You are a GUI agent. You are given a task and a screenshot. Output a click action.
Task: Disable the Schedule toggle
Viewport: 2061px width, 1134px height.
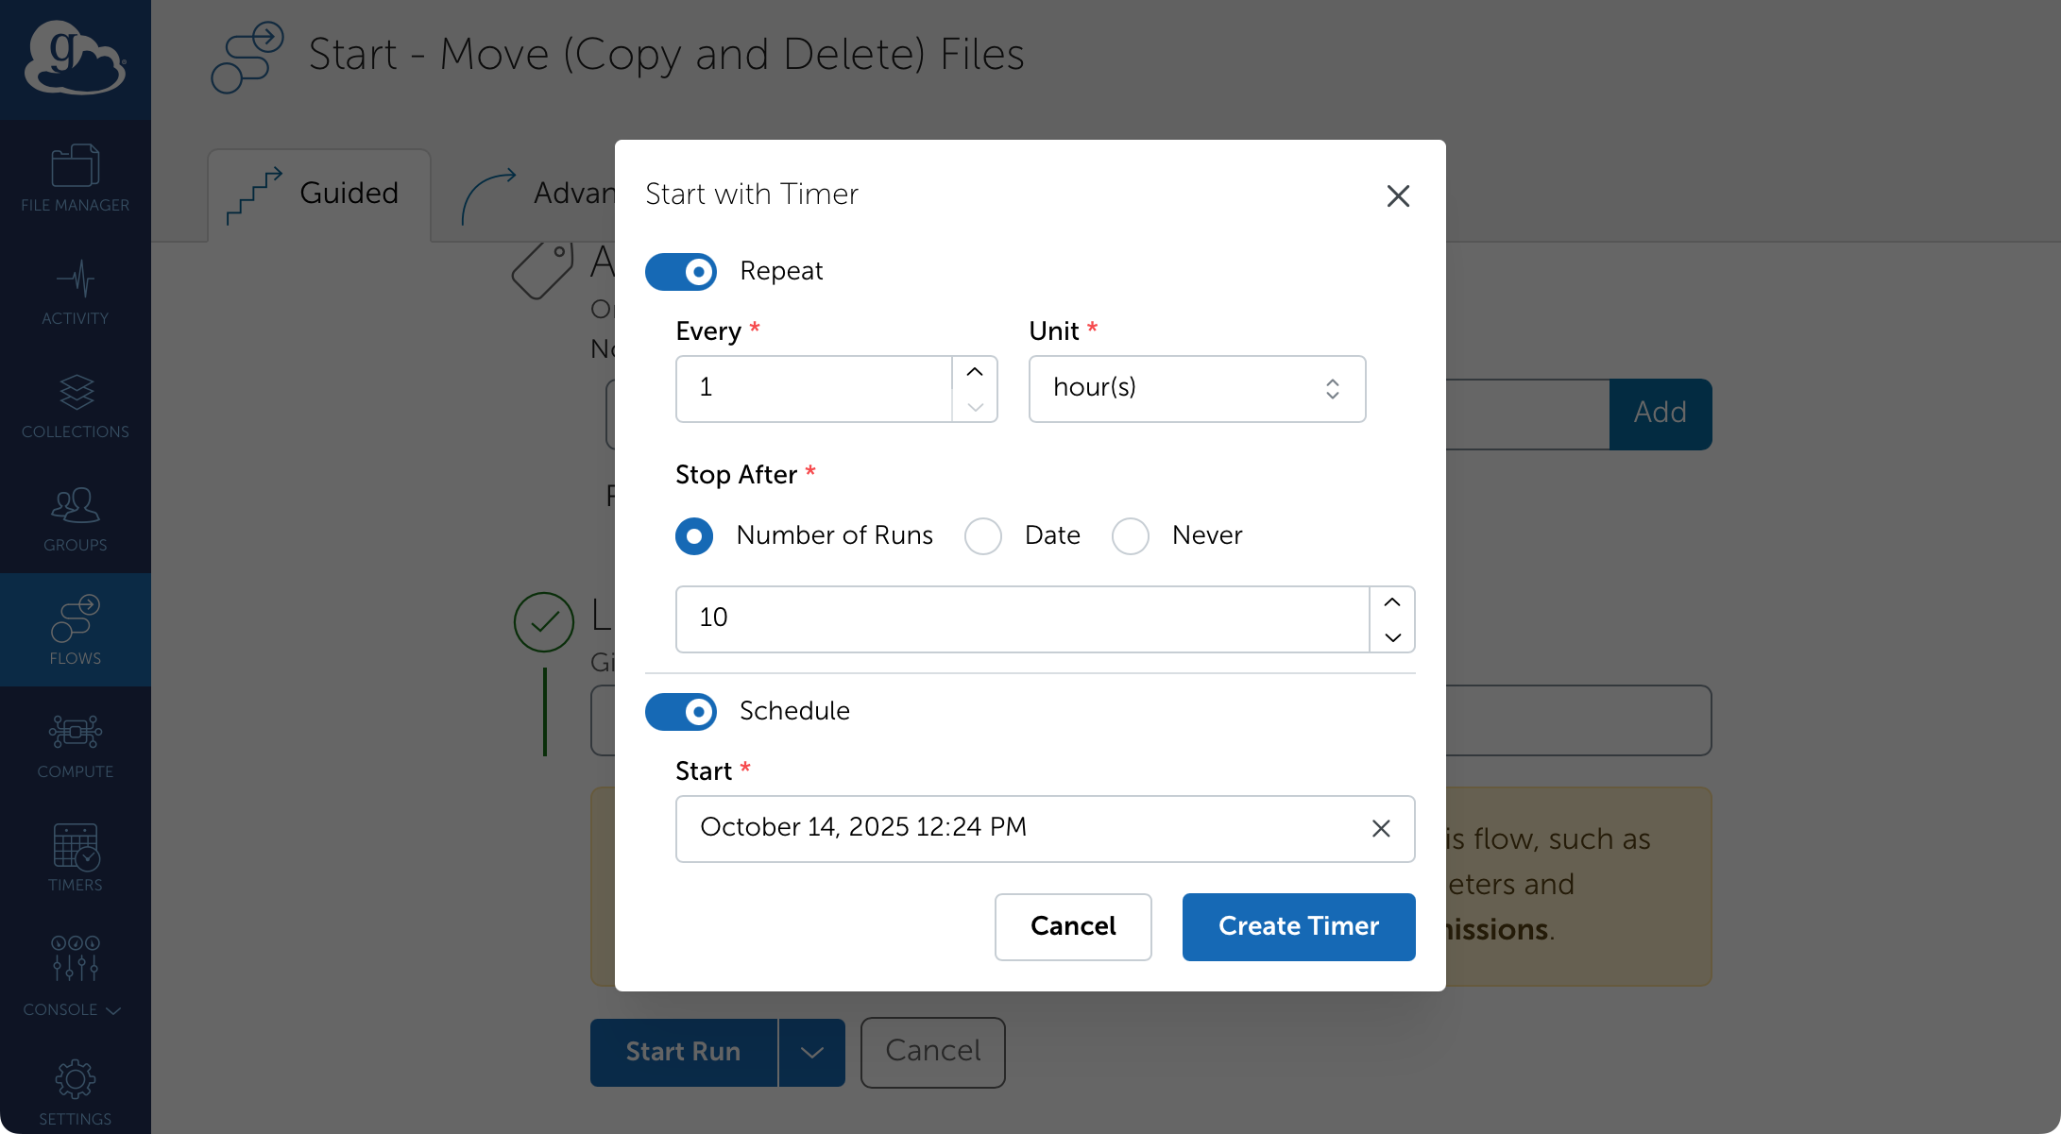(680, 711)
